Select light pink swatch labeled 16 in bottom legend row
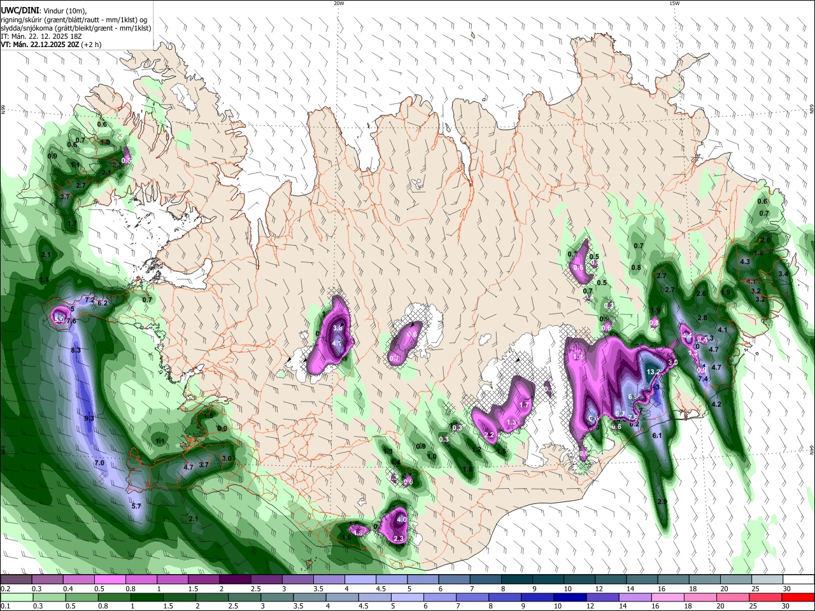 [x=668, y=597]
